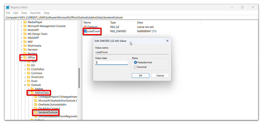The width and height of the screenshot is (263, 125).
Task: Click the MS Design Tools folder icon
Action: (25, 34)
